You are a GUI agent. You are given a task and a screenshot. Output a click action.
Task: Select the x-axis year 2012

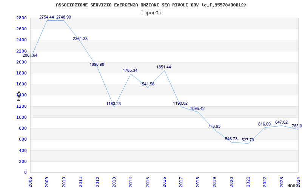[97, 182]
